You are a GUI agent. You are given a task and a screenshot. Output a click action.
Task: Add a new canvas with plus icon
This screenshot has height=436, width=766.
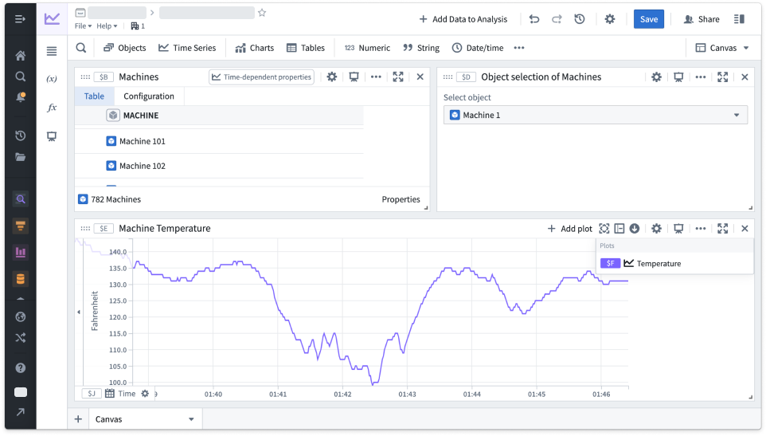point(78,419)
